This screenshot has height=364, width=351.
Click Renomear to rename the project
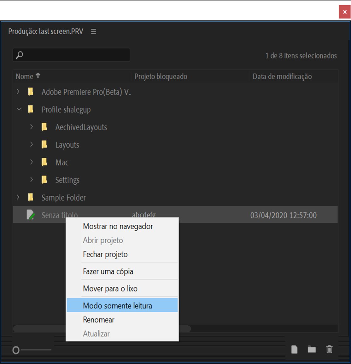coord(98,320)
